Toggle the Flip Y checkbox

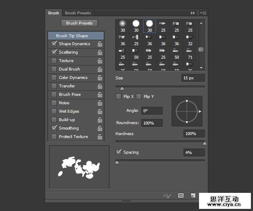pos(139,97)
